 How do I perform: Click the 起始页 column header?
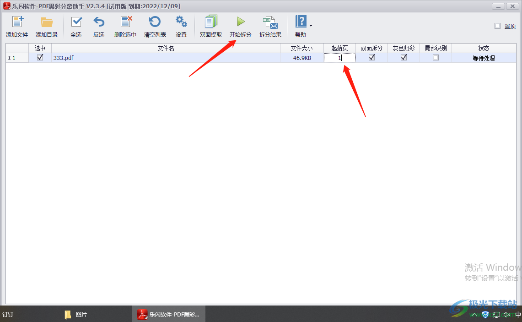click(x=339, y=49)
